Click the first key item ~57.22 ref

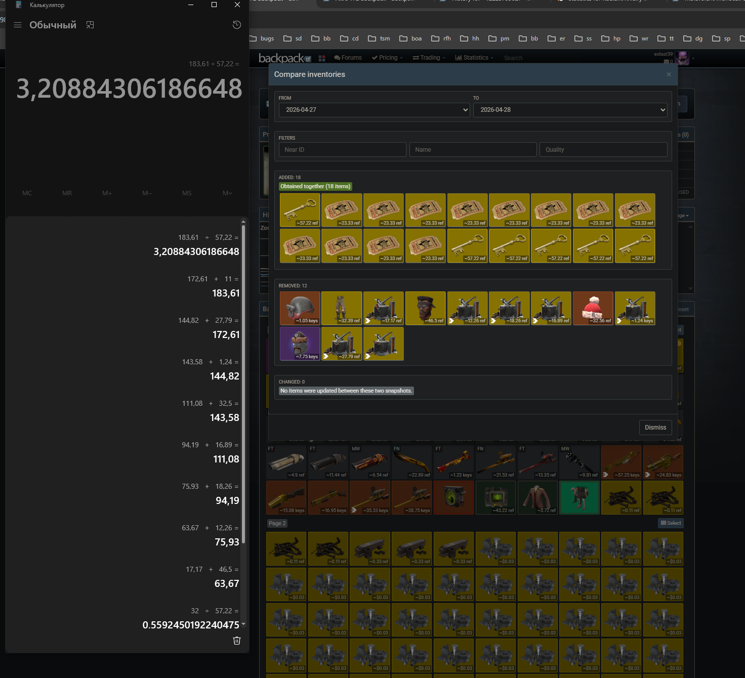coord(300,210)
